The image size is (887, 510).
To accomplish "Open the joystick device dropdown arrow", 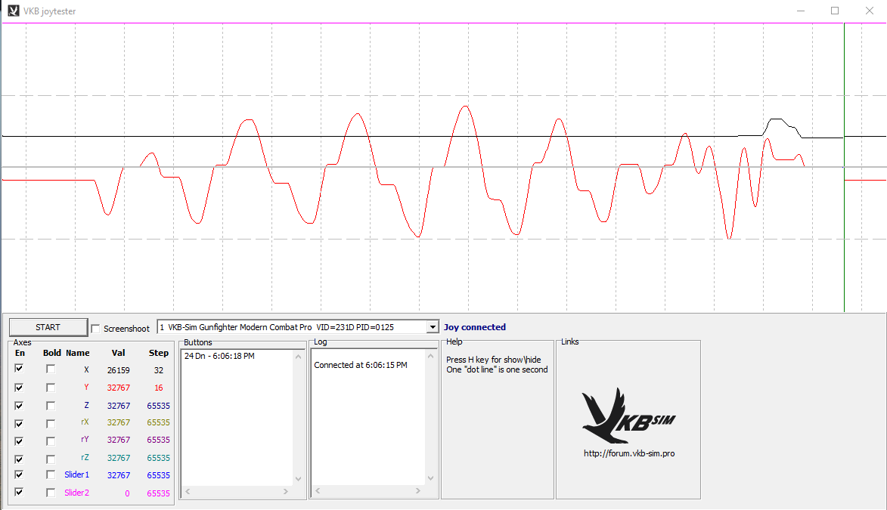I will tap(433, 327).
